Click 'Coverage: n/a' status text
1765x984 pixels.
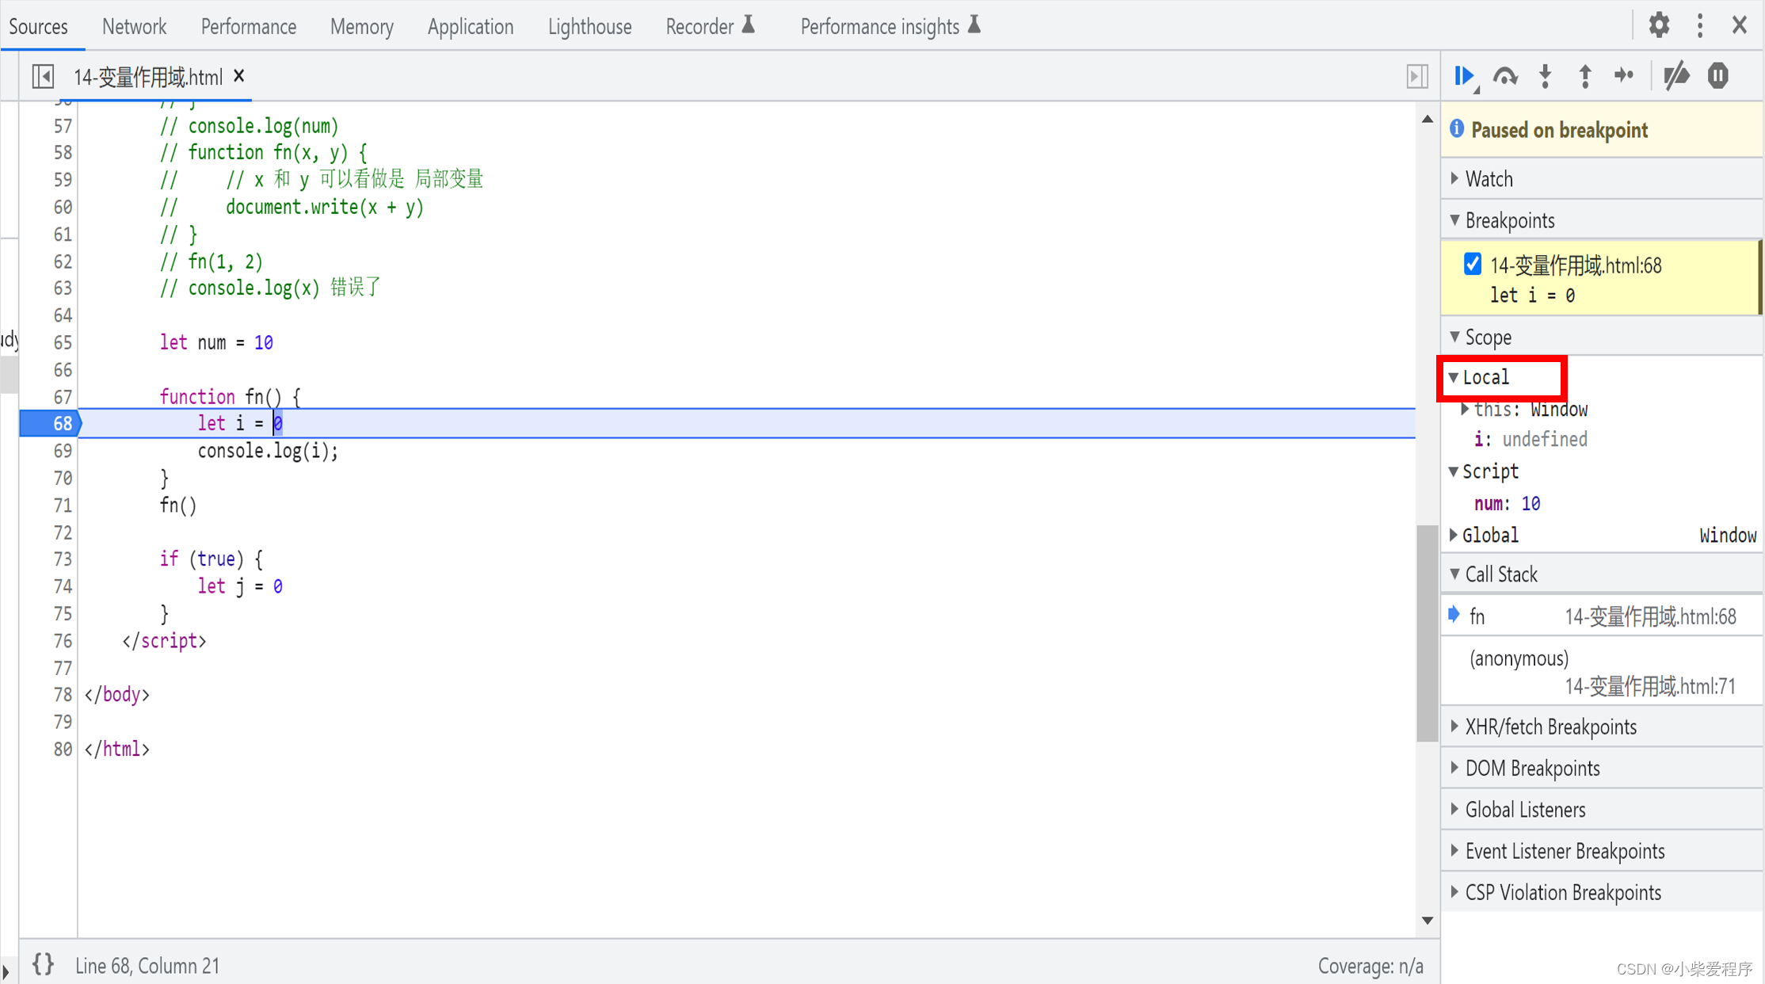coord(1370,966)
